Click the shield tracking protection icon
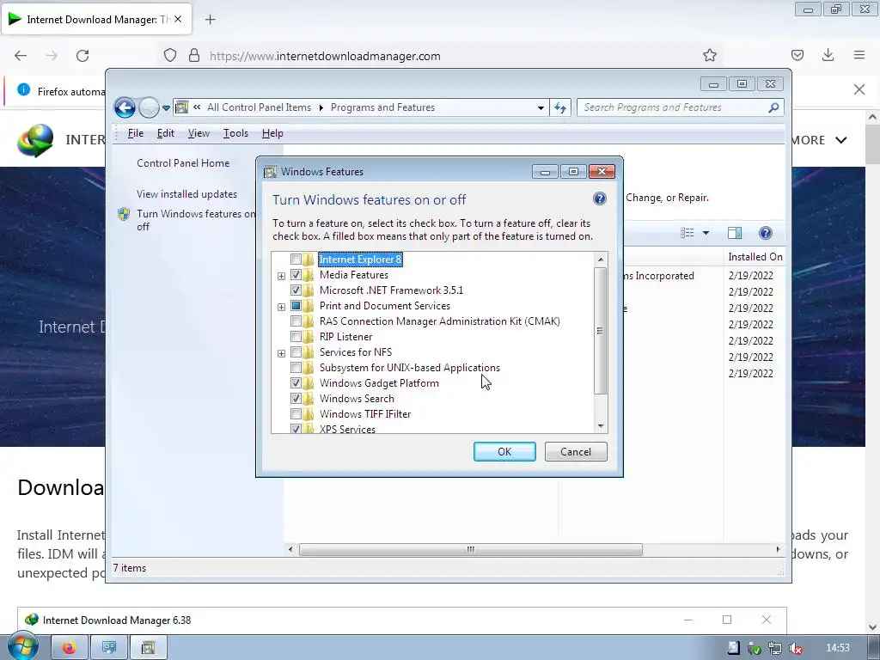The width and height of the screenshot is (880, 660). pyautogui.click(x=170, y=56)
